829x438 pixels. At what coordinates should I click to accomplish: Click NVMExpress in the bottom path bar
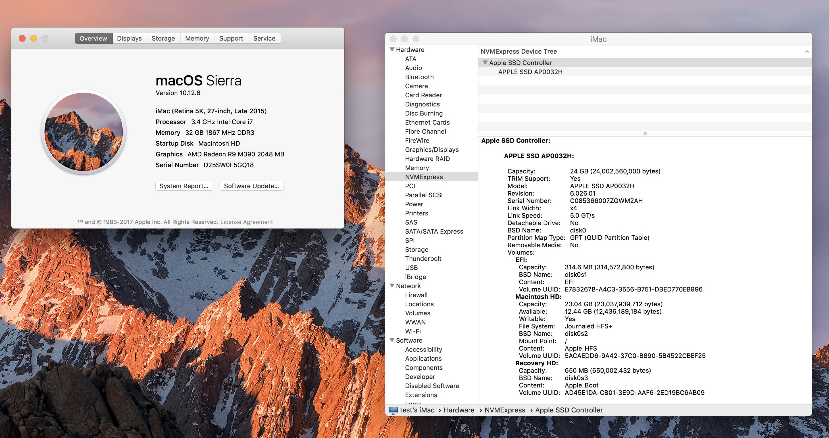tap(505, 410)
